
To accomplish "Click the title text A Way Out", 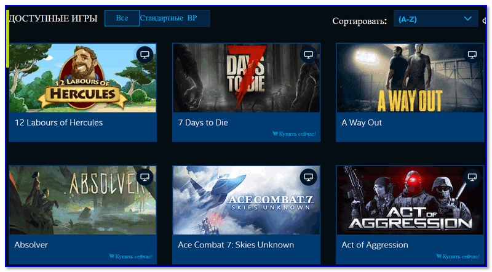I will point(362,122).
